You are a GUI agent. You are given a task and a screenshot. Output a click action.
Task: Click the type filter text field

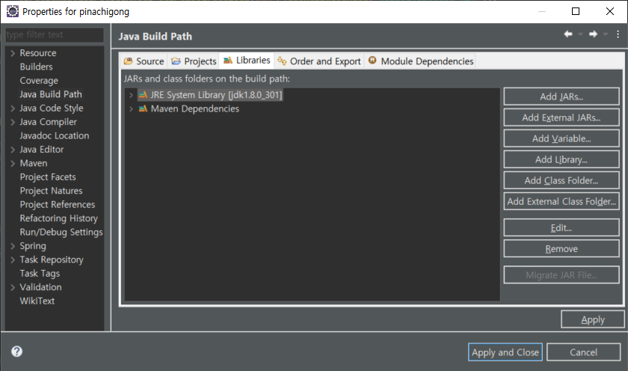pyautogui.click(x=55, y=35)
